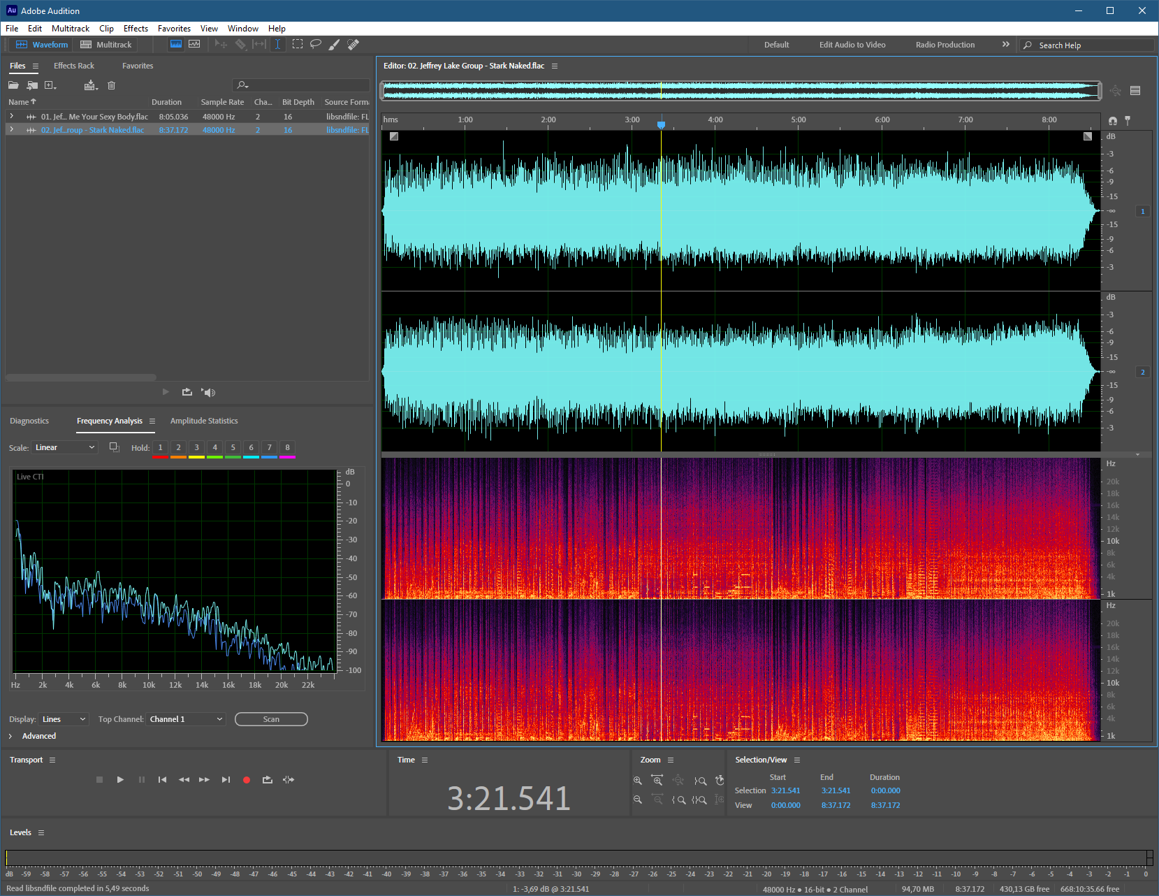
Task: Move playhead to previous marker
Action: pyautogui.click(x=162, y=779)
